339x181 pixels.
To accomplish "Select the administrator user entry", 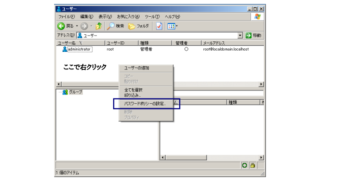I will 79,49.
